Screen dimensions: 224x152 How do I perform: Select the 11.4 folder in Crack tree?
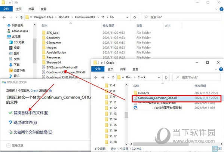pyautogui.click(x=110, y=85)
